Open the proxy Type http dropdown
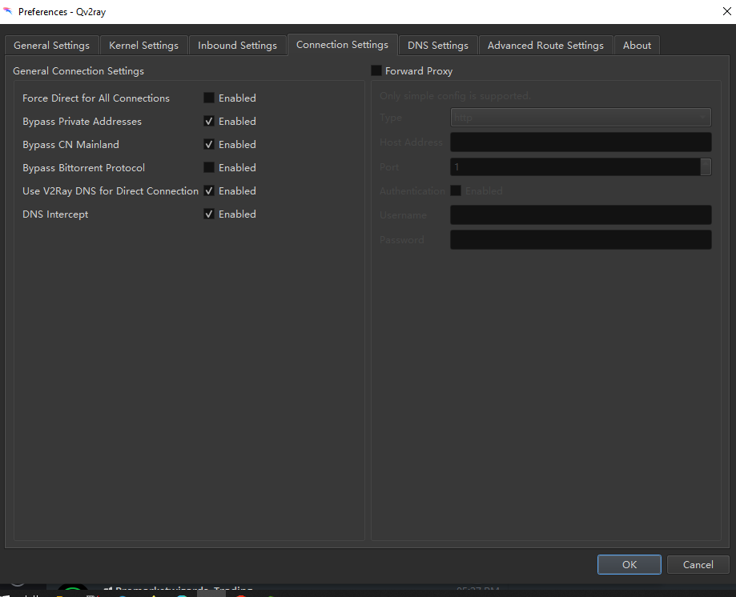 [x=581, y=118]
